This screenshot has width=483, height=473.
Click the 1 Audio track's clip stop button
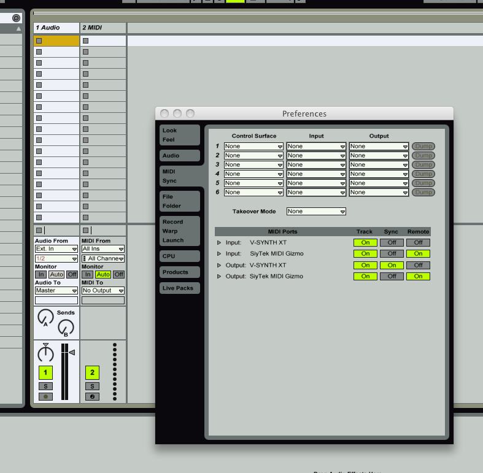39,230
